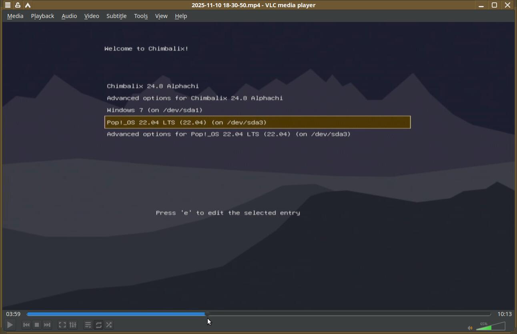This screenshot has height=334, width=517.
Task: Open the Media menu
Action: [x=15, y=16]
